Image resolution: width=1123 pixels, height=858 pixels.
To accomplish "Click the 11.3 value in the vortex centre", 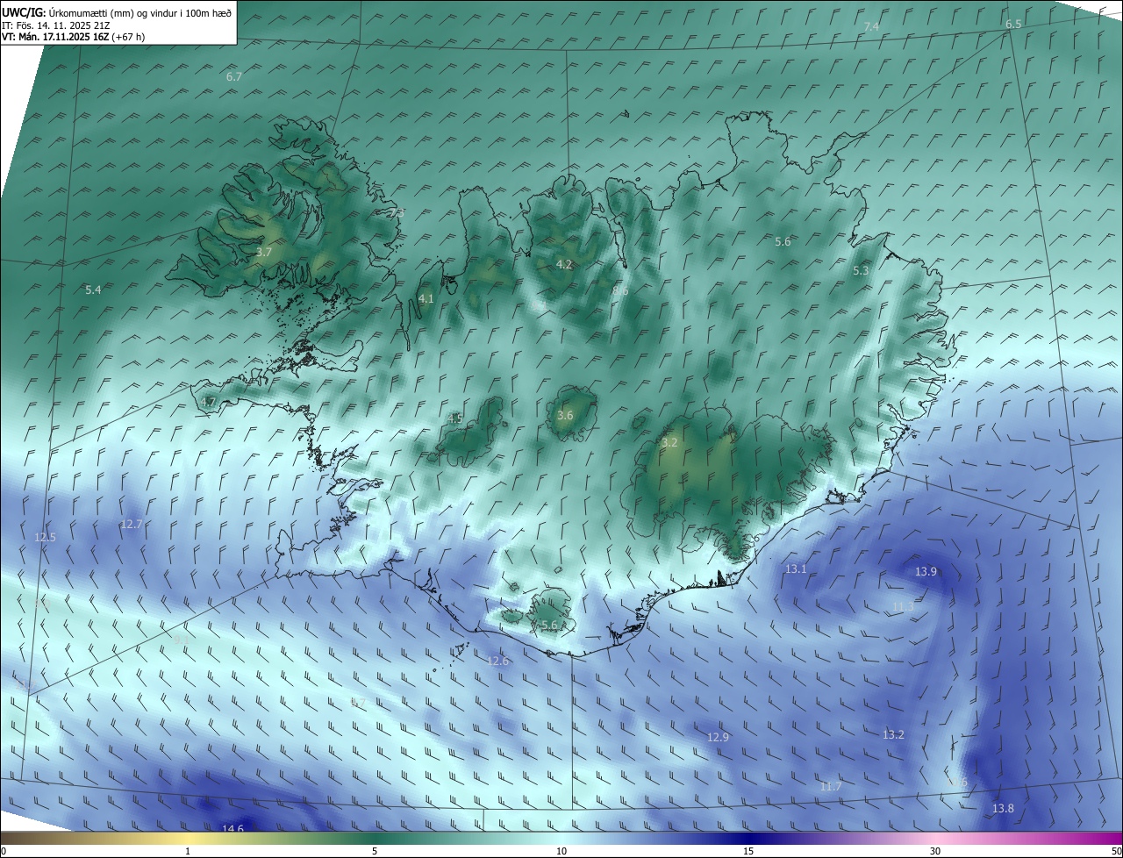I will (x=903, y=607).
